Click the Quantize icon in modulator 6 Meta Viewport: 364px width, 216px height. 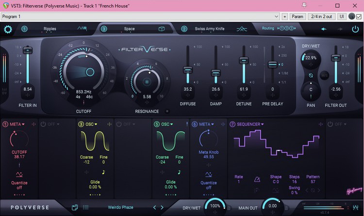(x=209, y=174)
